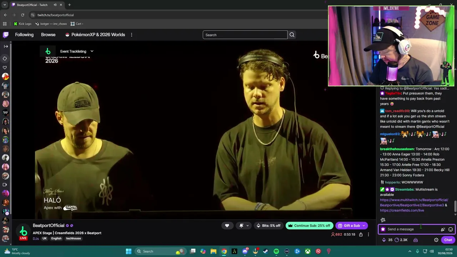Open the More options menu beside PokémonXP
The image size is (457, 257).
coord(131,35)
